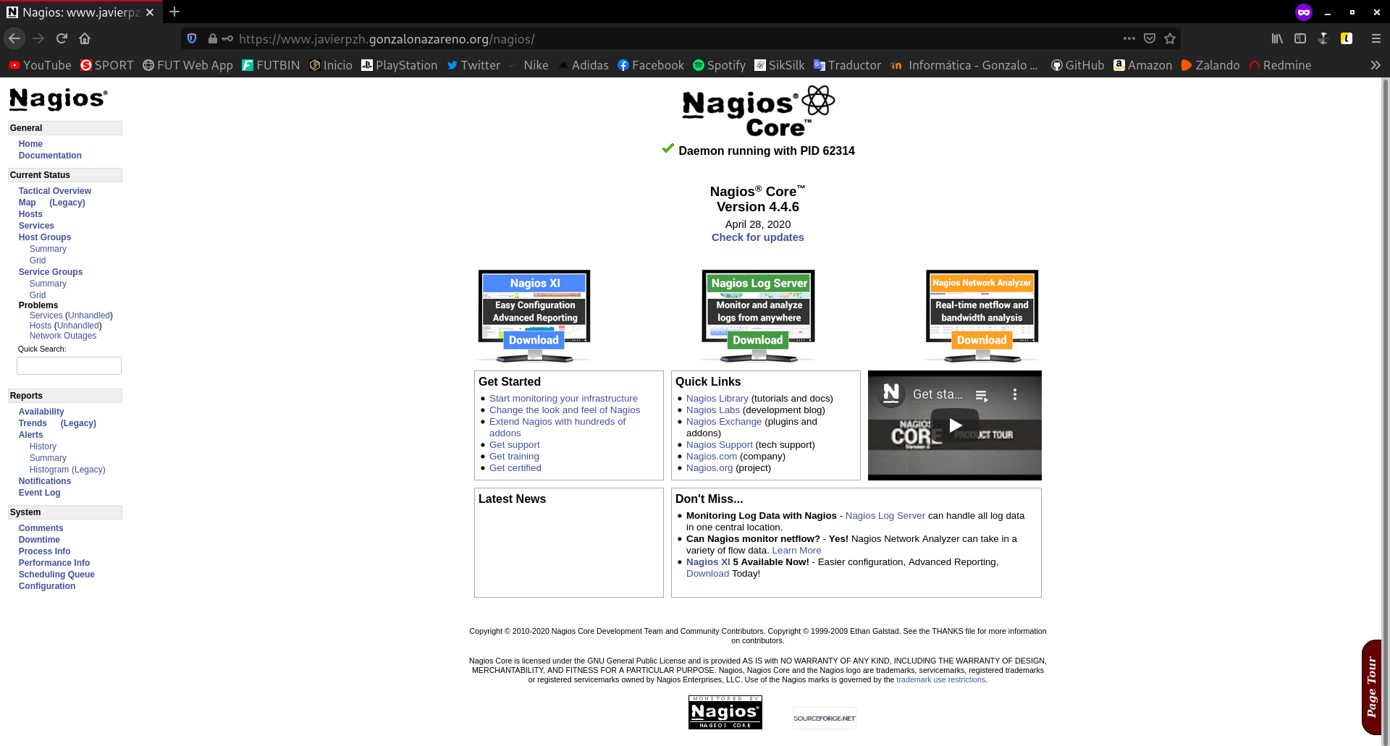Open the page actions three-dot menu in URL bar

pyautogui.click(x=1129, y=38)
